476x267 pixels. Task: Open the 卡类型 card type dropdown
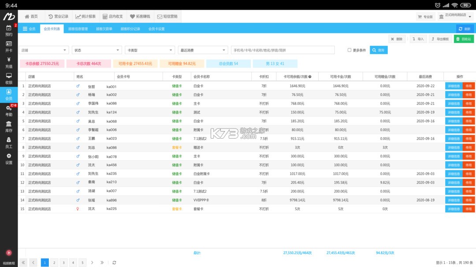coord(150,50)
